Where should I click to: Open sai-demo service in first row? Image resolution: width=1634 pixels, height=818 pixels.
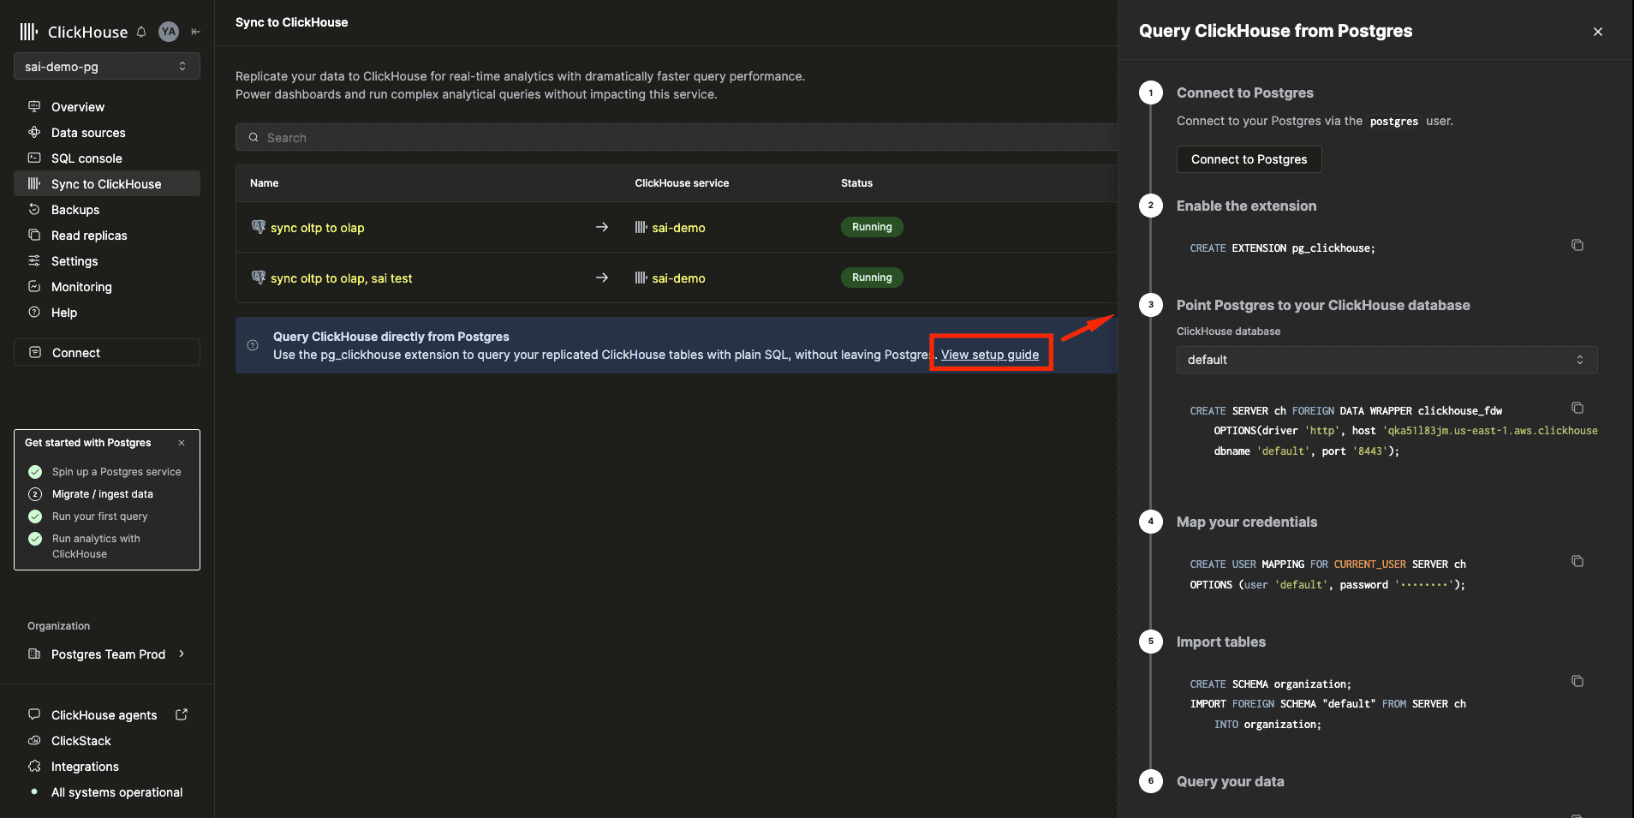(679, 228)
